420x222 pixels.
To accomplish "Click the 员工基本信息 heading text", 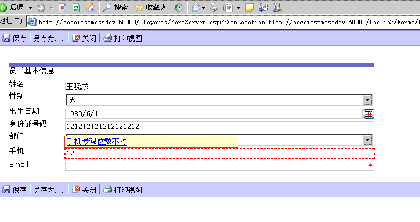I will [x=31, y=71].
